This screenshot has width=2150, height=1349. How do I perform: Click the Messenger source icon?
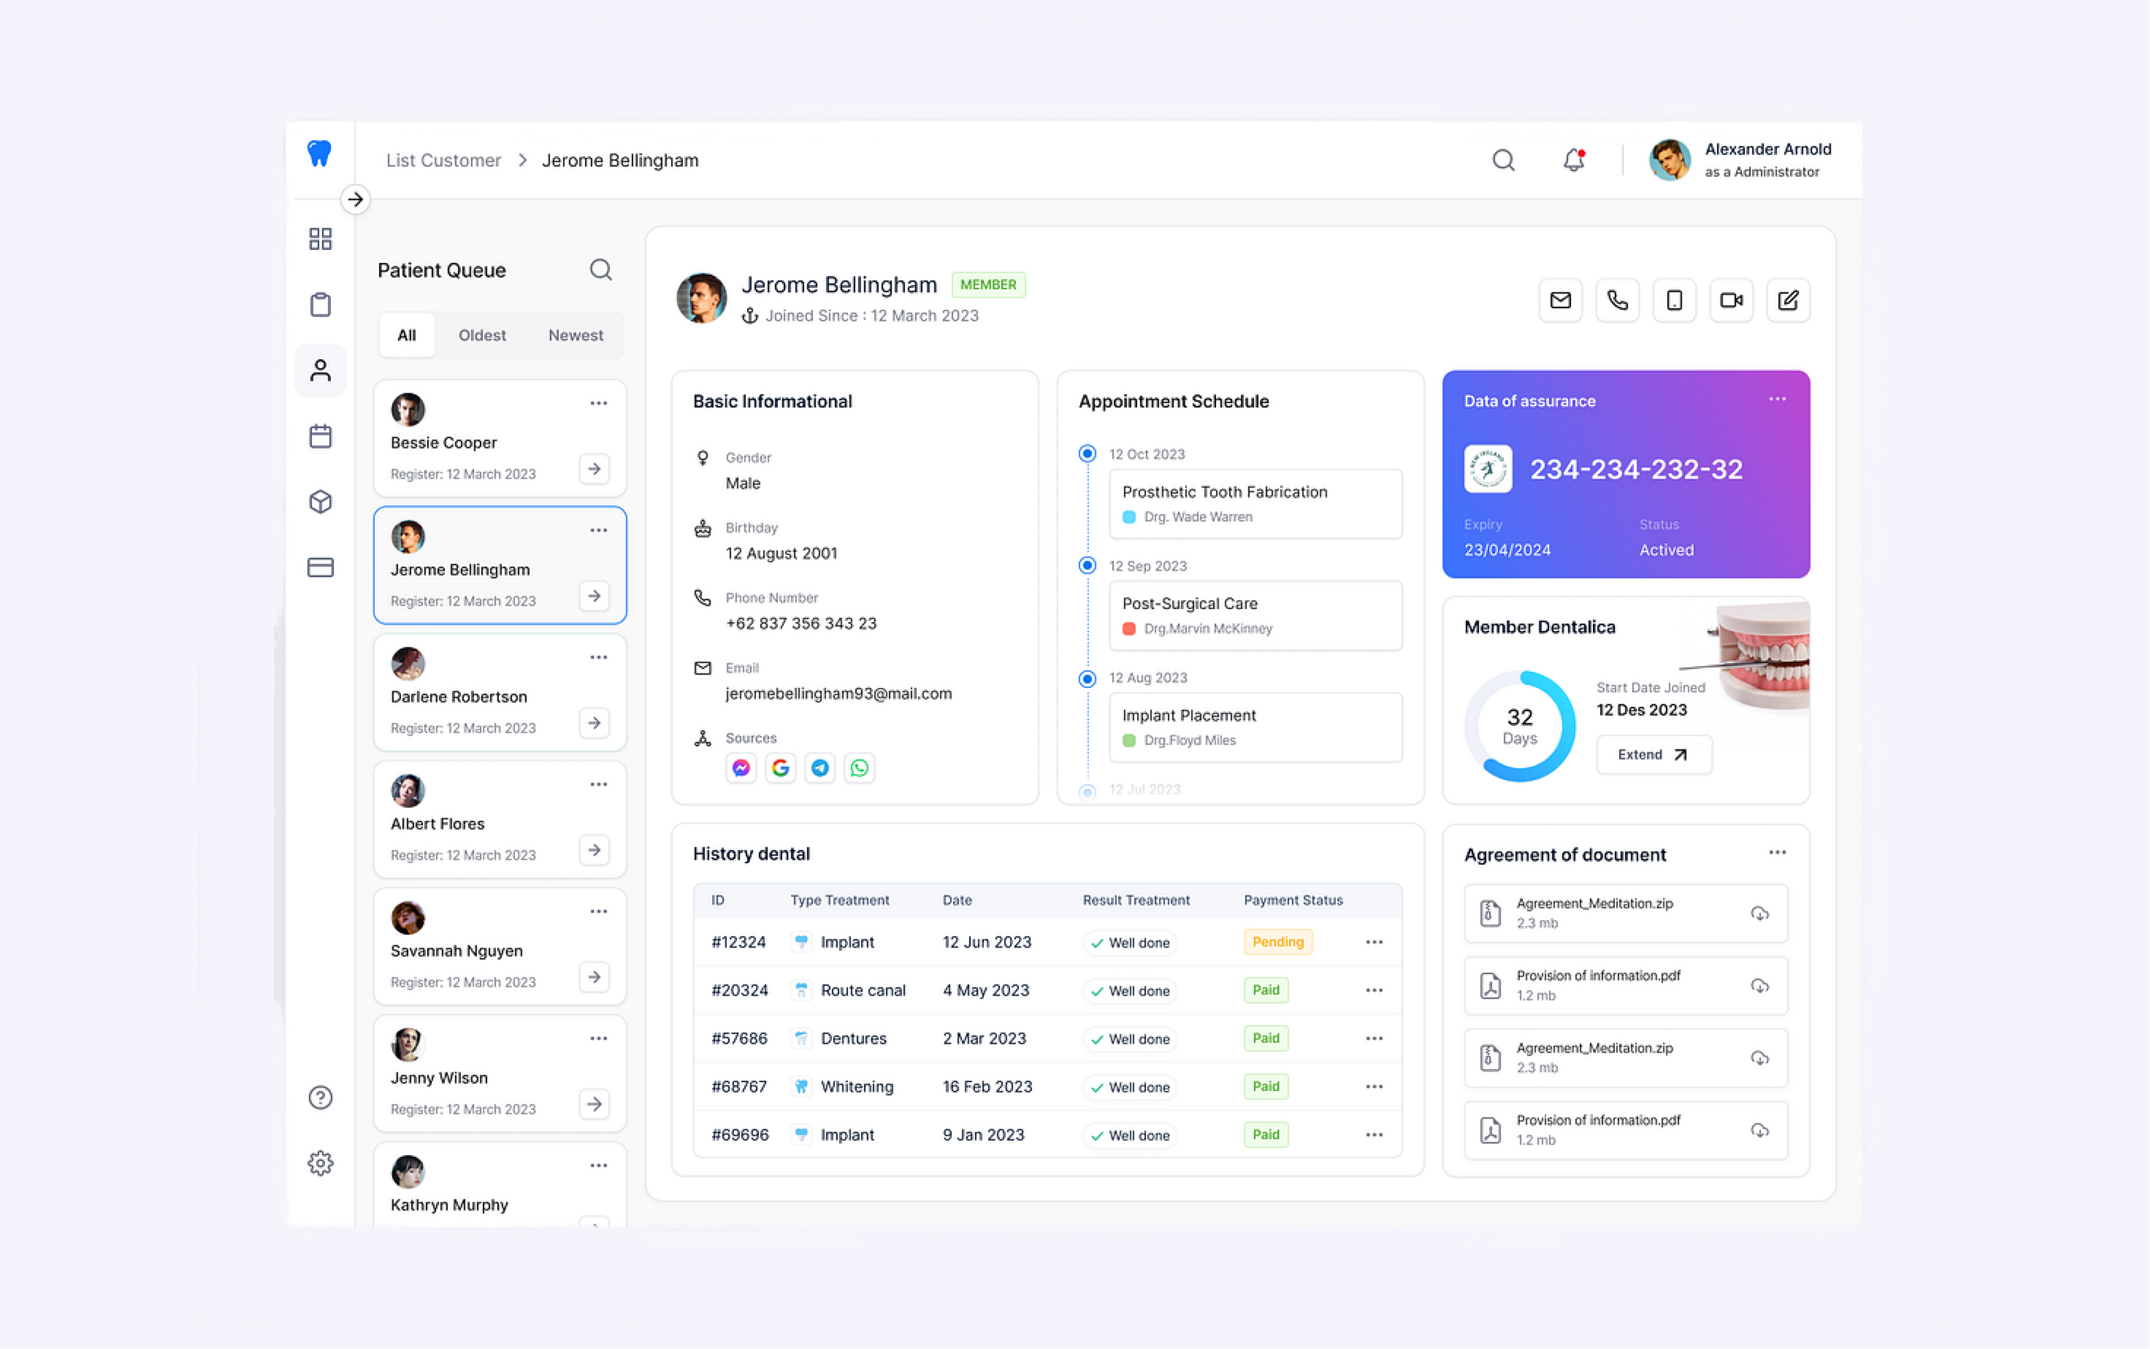741,768
